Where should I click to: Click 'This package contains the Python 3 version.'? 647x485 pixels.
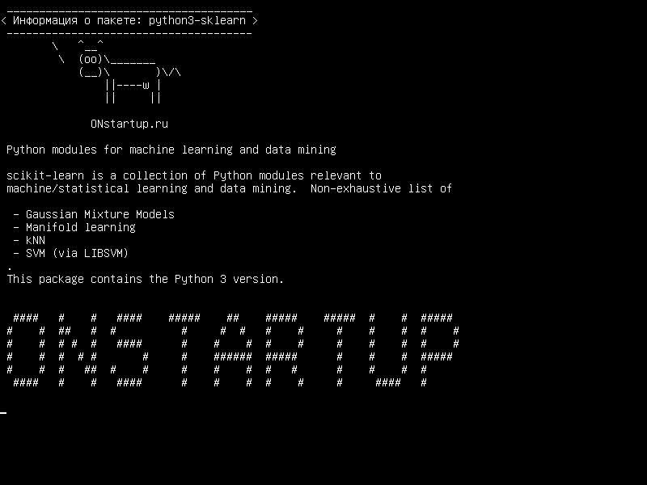(x=146, y=279)
